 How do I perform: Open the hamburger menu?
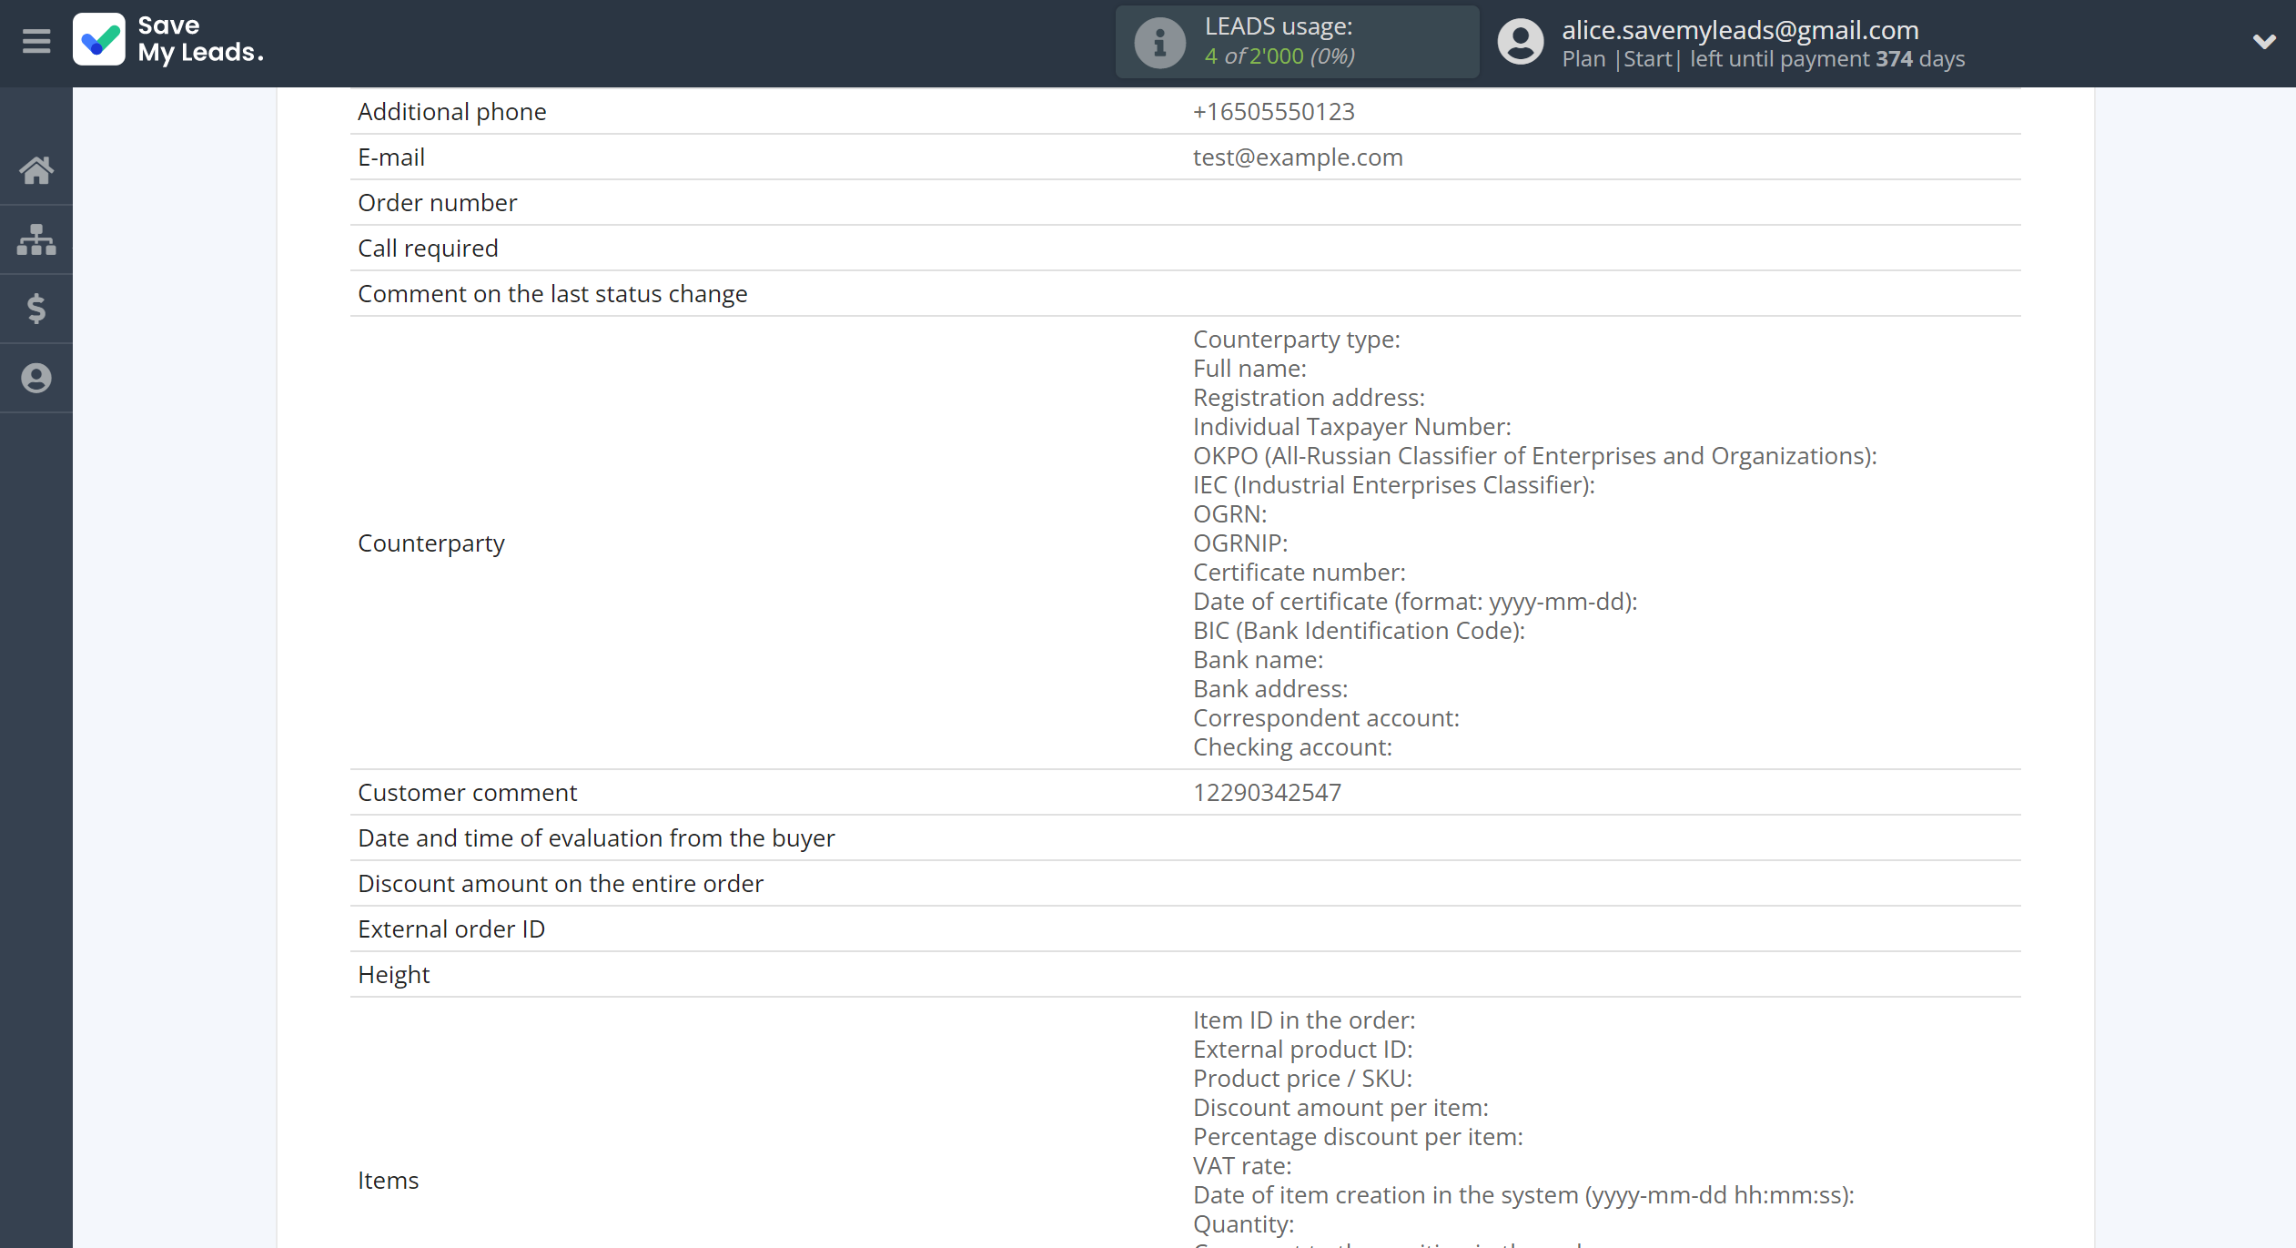36,42
